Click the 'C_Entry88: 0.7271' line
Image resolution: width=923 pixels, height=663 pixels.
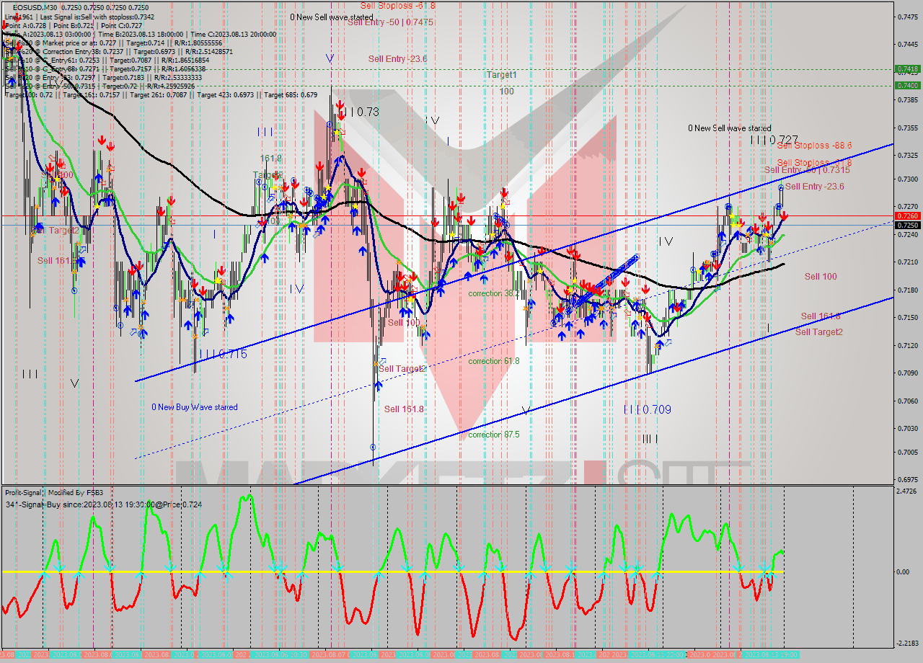pyautogui.click(x=105, y=68)
